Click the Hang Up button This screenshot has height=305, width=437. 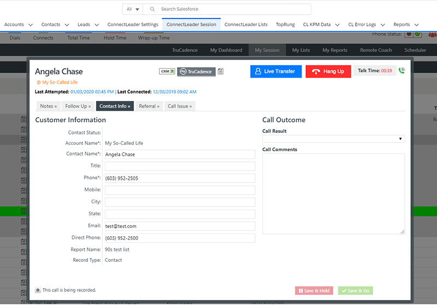coord(328,72)
